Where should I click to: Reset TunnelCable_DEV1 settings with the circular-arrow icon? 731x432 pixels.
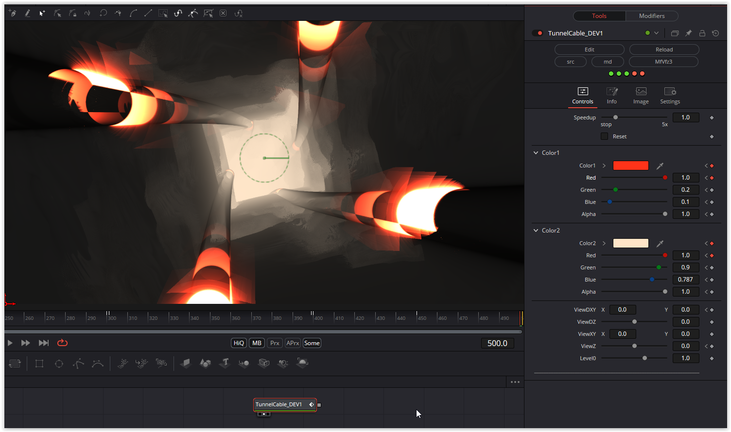[715, 33]
